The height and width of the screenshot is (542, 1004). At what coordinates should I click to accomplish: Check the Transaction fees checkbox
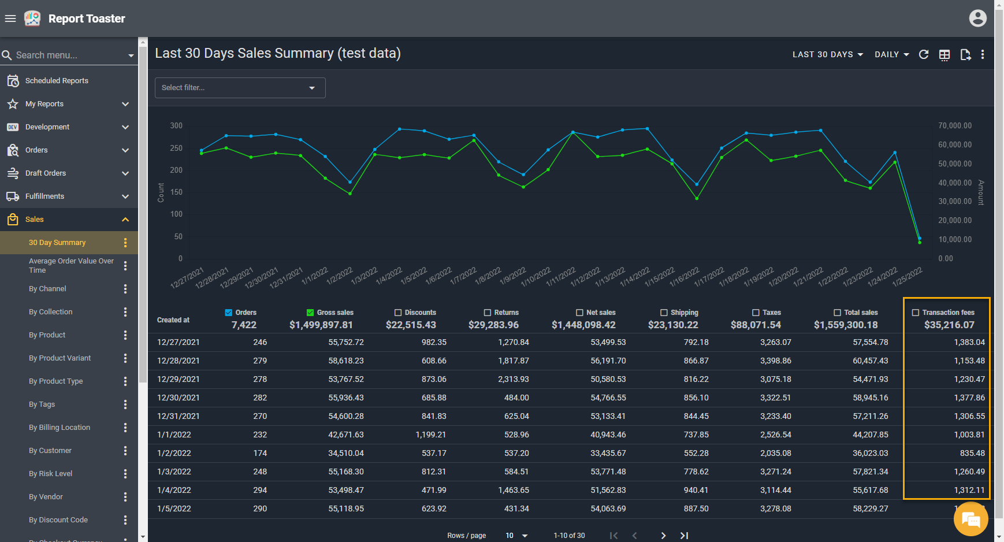click(x=916, y=313)
